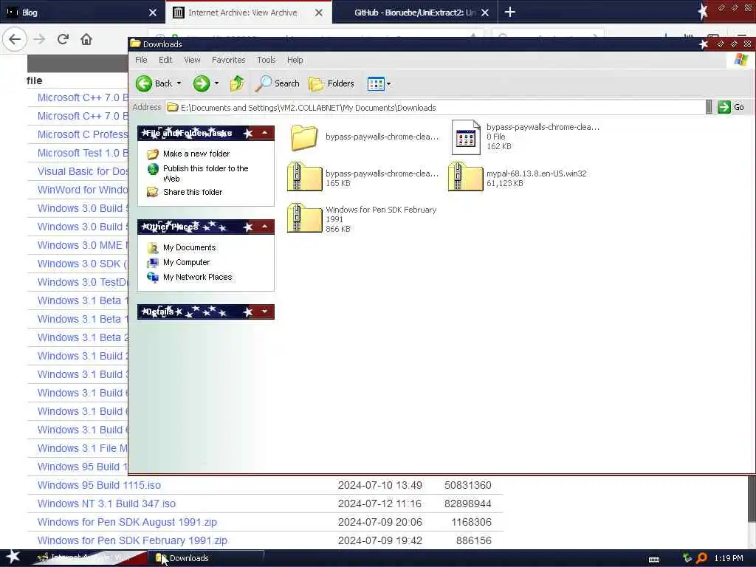Open the Back button history dropdown arrow
Screen dimensions: 756x567
(179, 83)
